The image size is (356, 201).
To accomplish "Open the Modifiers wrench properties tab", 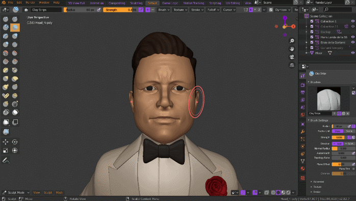I will pyautogui.click(x=302, y=132).
